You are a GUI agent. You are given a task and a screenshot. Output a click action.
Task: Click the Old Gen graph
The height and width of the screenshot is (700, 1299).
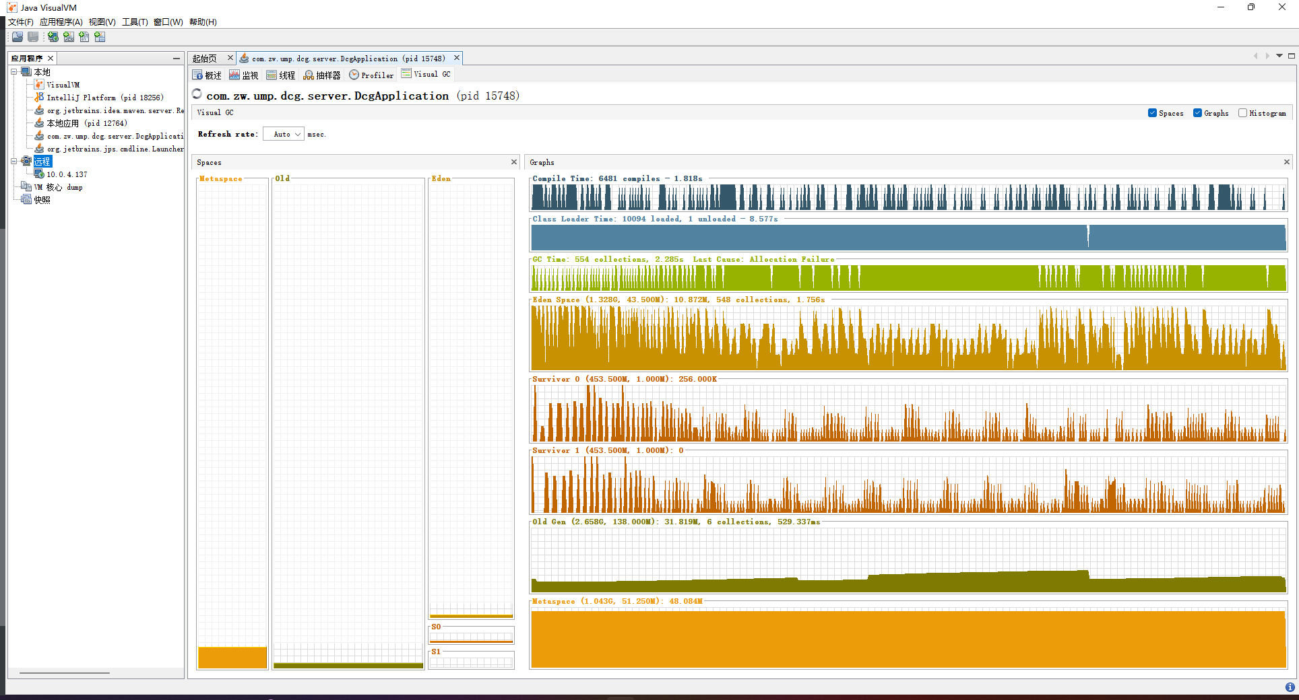click(909, 560)
